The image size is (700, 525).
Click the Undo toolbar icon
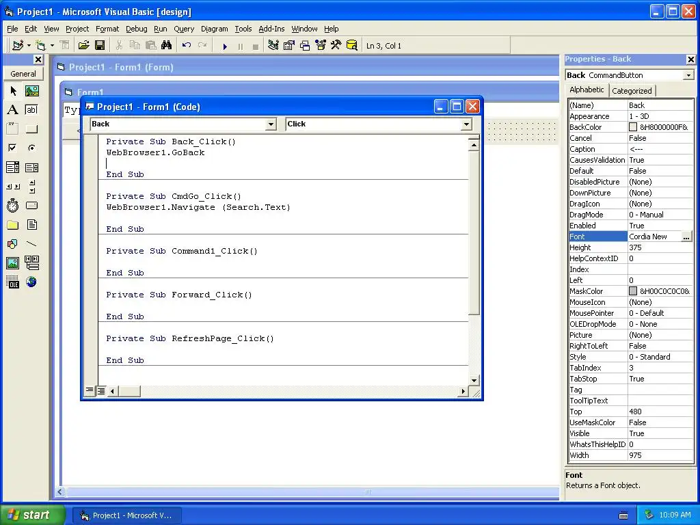coord(187,45)
